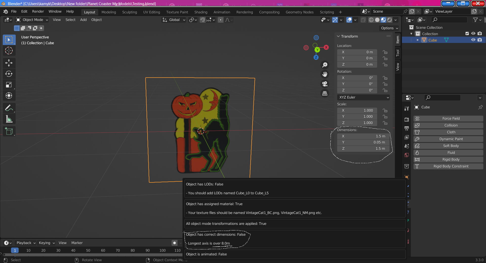Viewport: 486px width, 263px height.
Task: Click the pan view hand icon
Action: click(x=325, y=74)
